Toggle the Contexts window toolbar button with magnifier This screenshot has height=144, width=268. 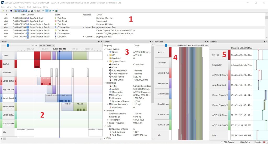[x=25, y=11]
